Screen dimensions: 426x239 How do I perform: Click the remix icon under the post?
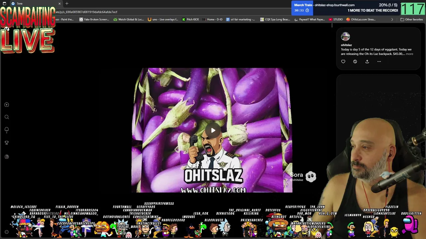355,61
